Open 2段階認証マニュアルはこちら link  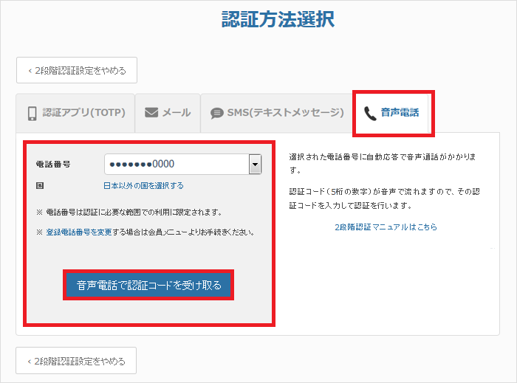pos(386,227)
